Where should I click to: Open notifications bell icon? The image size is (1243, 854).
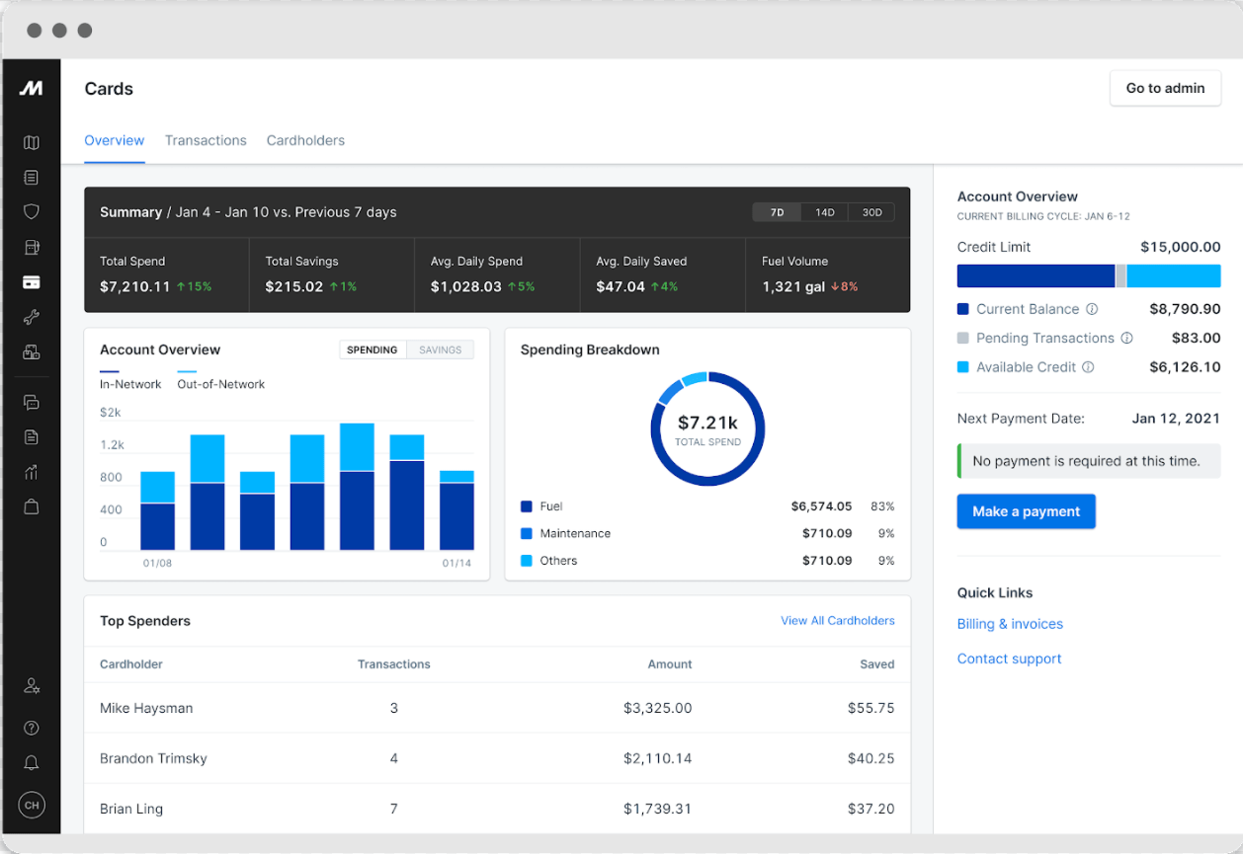click(31, 763)
